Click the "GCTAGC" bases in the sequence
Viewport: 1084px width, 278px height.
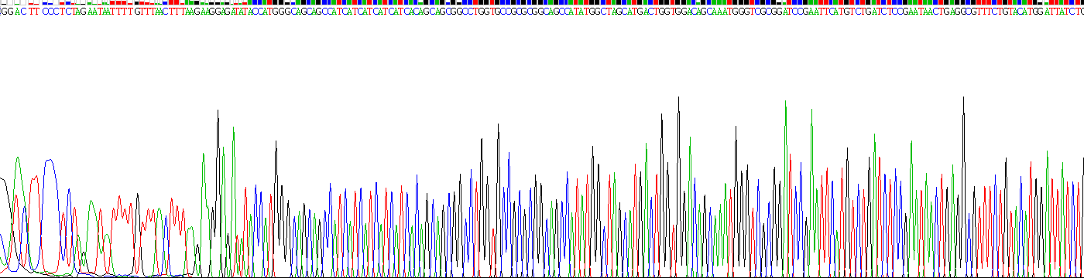click(611, 12)
